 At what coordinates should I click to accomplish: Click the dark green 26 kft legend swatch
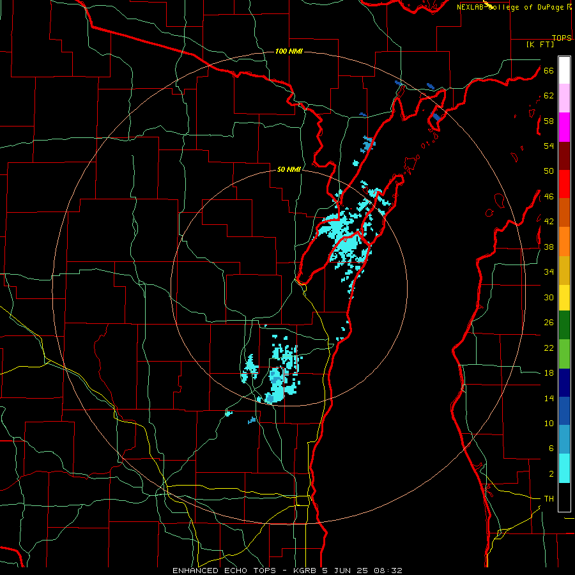[564, 325]
